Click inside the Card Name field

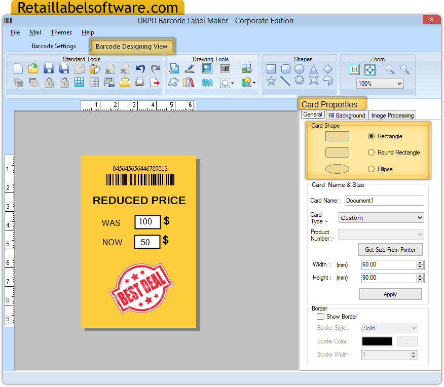pos(384,201)
